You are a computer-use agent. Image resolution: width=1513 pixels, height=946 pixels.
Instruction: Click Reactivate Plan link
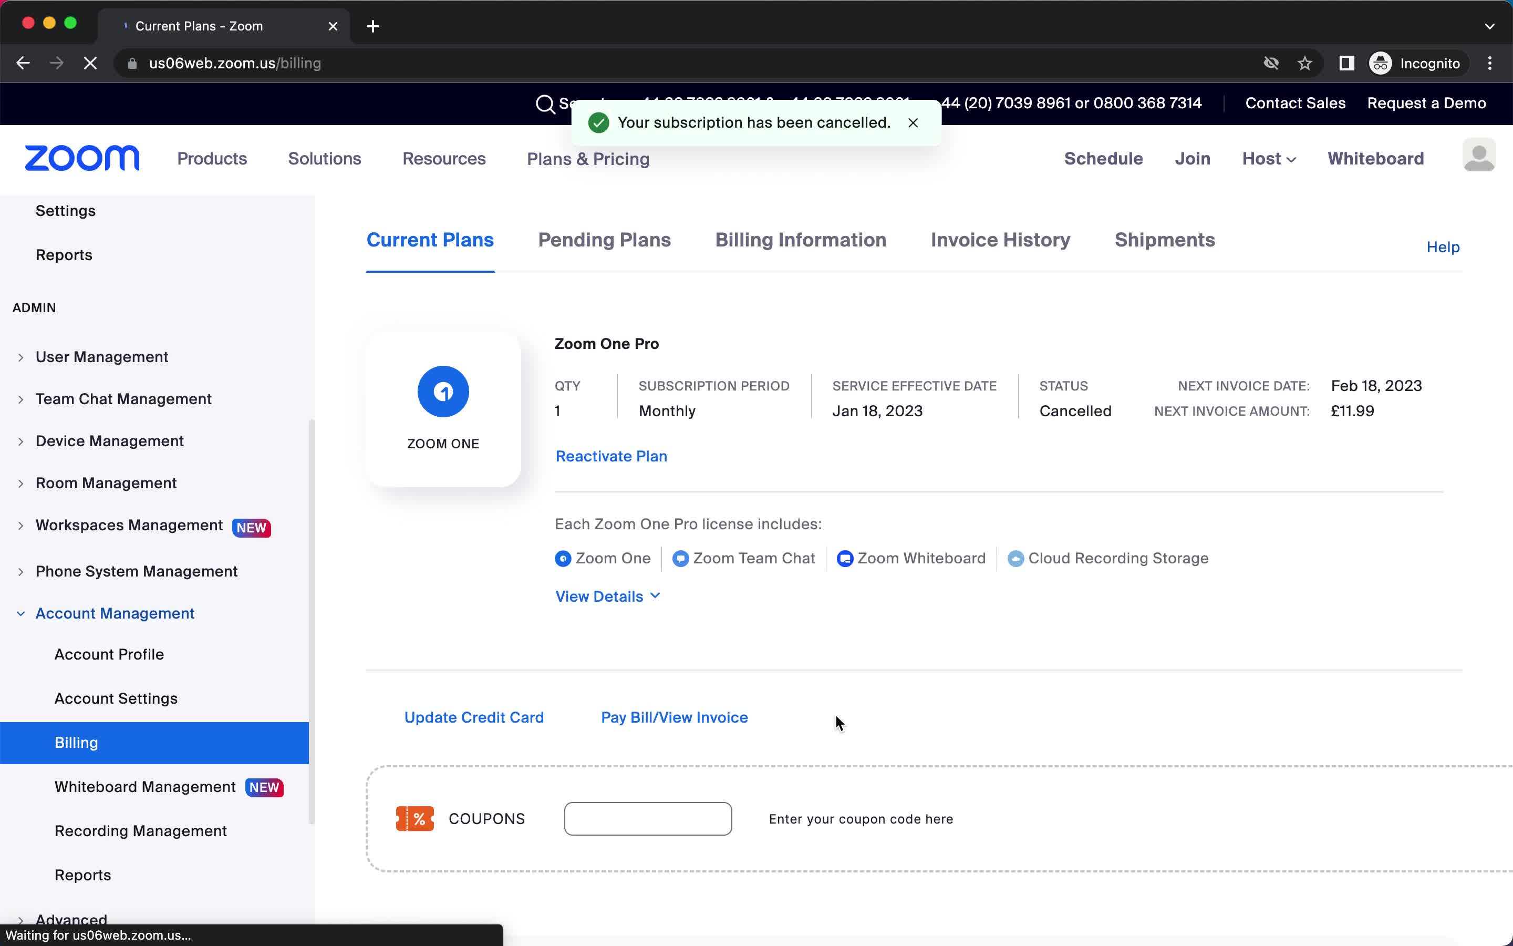pos(611,456)
